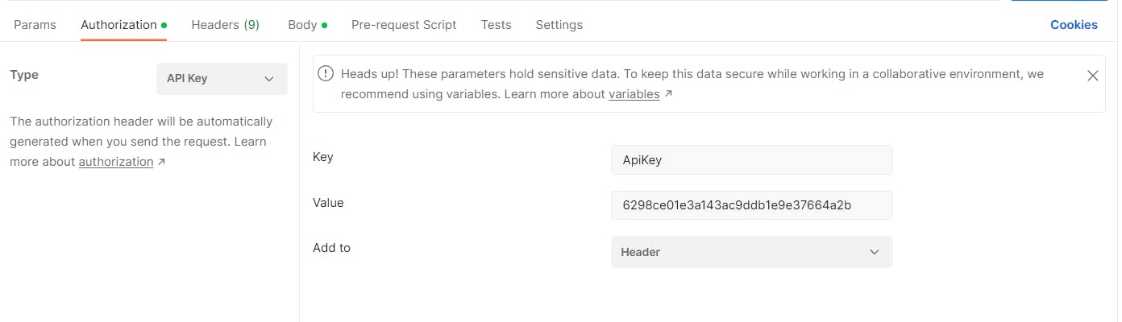Click the arrow icon after authorization link
The height and width of the screenshot is (322, 1122).
point(161,162)
